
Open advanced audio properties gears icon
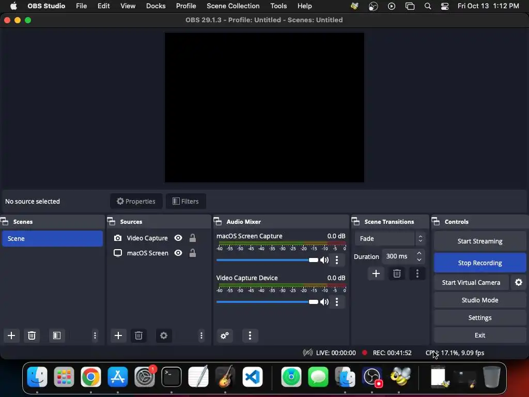tap(225, 335)
